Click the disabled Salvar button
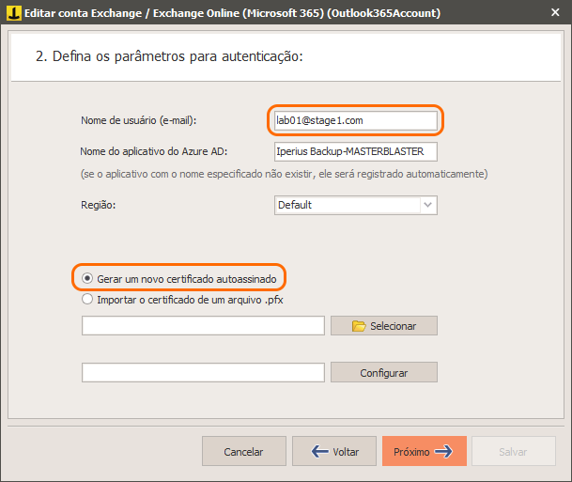 (x=513, y=451)
